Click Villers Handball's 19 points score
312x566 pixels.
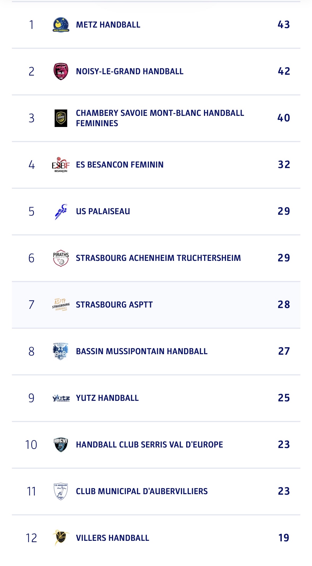[284, 538]
